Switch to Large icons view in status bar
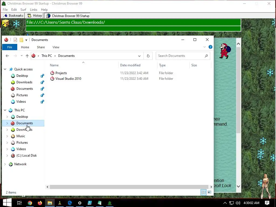 coord(209,192)
